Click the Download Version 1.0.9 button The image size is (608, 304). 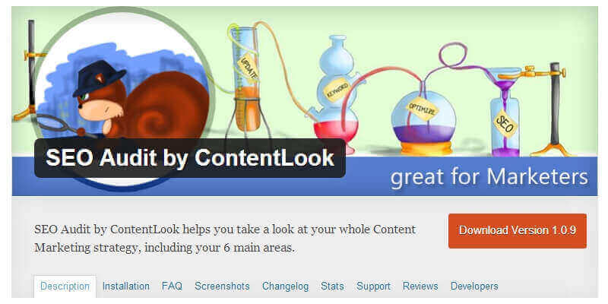point(518,231)
